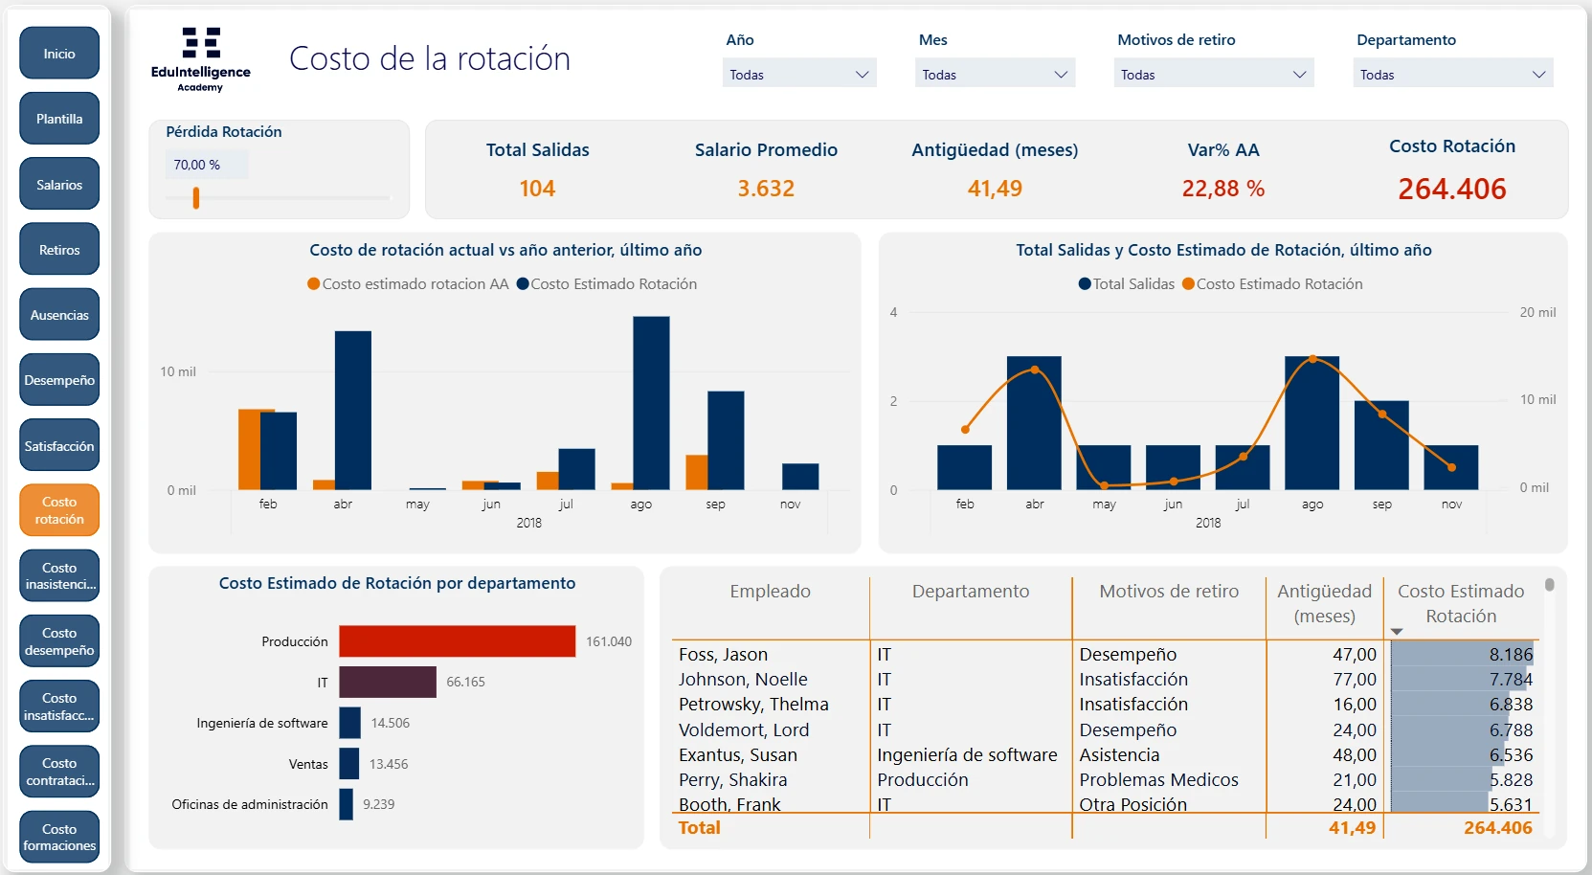Click the 264.406 Costo Rotación card value
Viewport: 1592px width, 875px height.
(1451, 189)
